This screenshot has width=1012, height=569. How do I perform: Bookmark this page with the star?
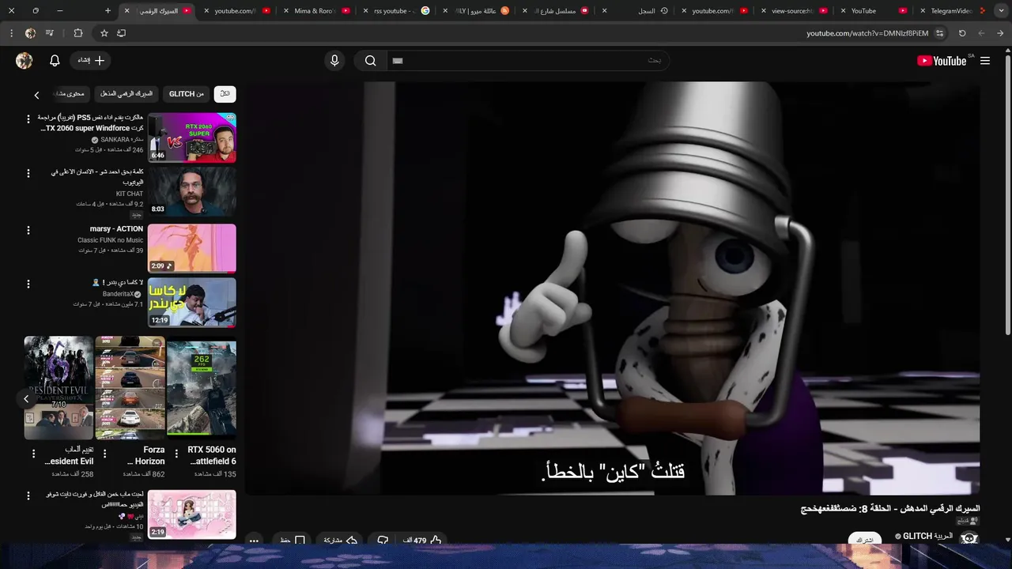point(104,33)
